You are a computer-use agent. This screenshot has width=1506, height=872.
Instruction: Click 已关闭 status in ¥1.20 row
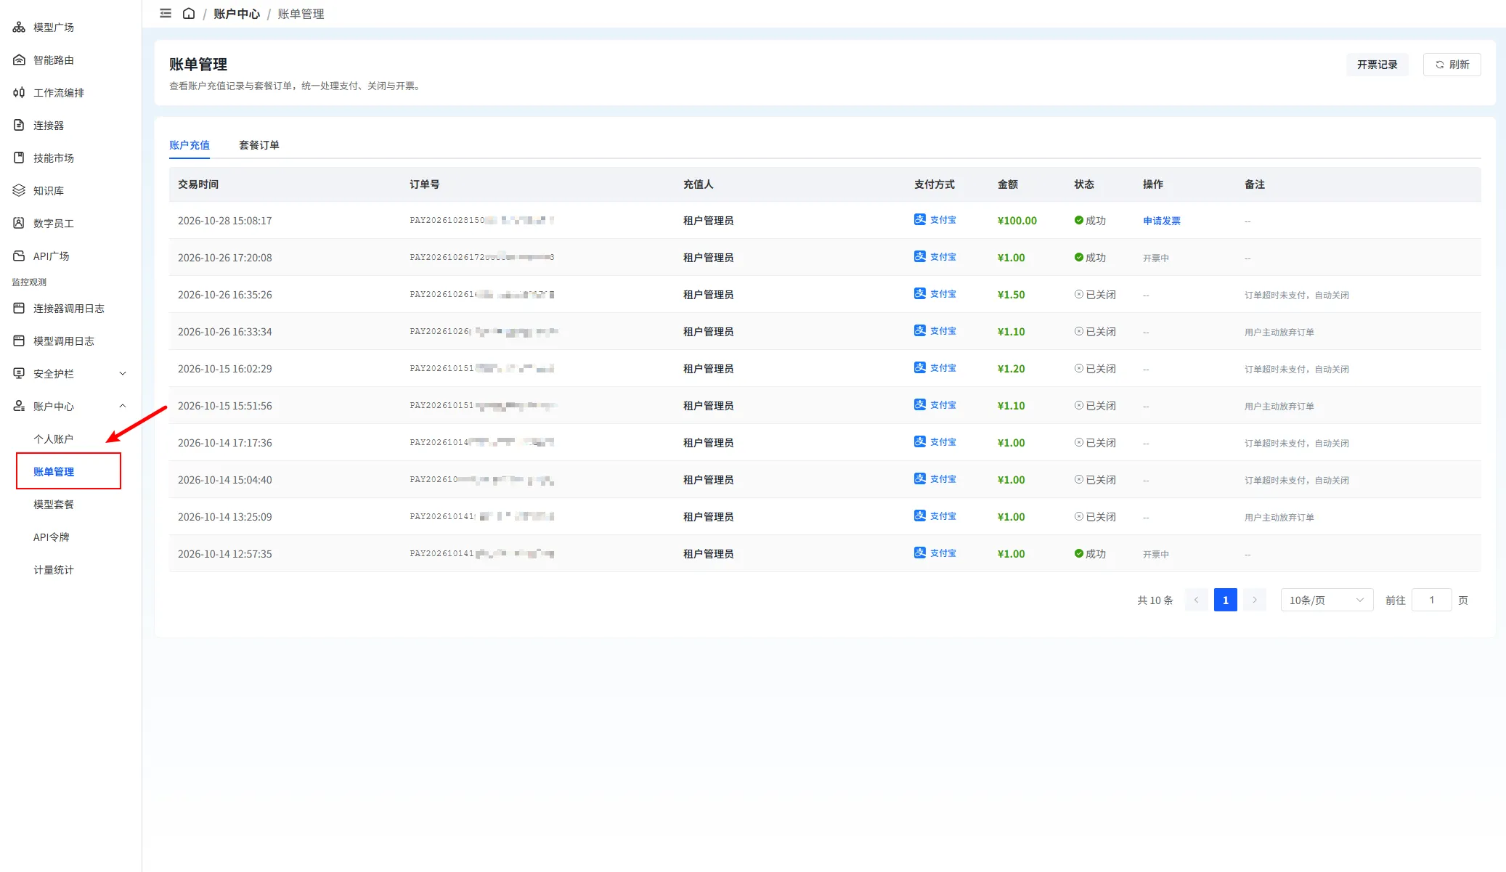click(x=1095, y=369)
